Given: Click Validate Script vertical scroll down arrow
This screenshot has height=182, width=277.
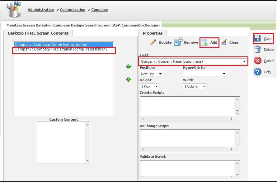Looking at the screenshot, I should [237, 175].
